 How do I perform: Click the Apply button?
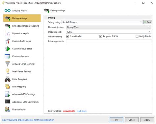click(147, 120)
